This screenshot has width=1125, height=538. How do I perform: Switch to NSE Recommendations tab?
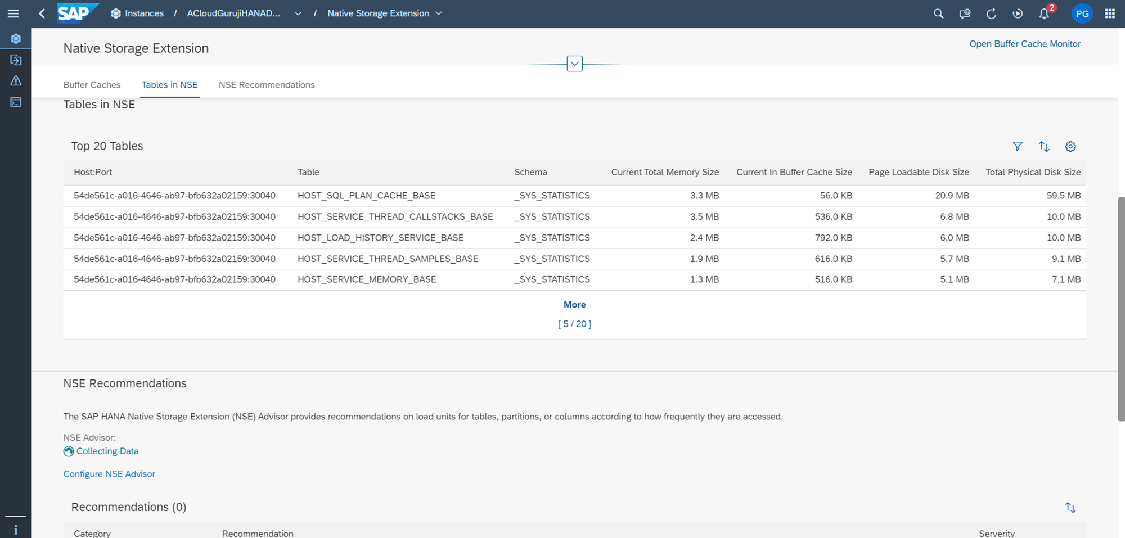[267, 85]
